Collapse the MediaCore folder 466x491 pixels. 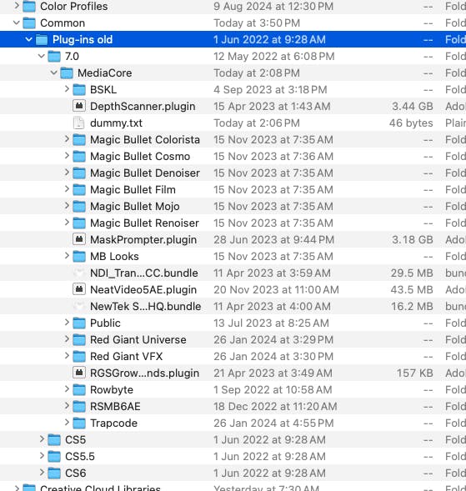click(54, 73)
